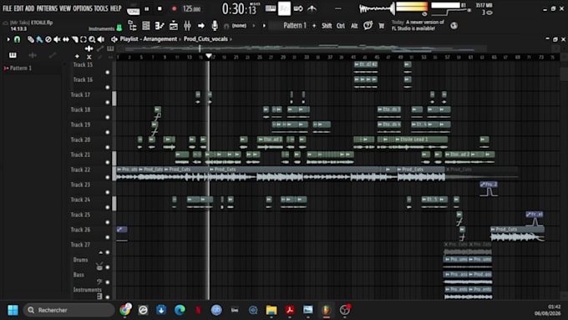
Task: Mute Track 24 using its dot
Action: coord(108,207)
